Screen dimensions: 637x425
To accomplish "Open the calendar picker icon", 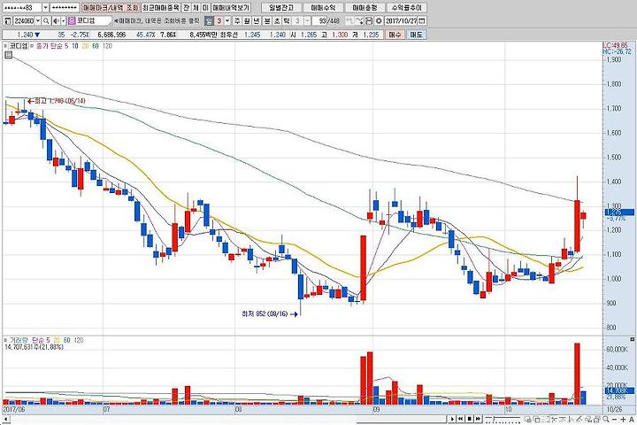I will point(422,20).
